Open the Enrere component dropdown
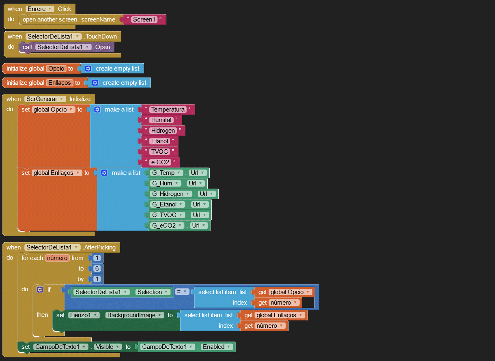This screenshot has height=361, width=495. coord(50,9)
